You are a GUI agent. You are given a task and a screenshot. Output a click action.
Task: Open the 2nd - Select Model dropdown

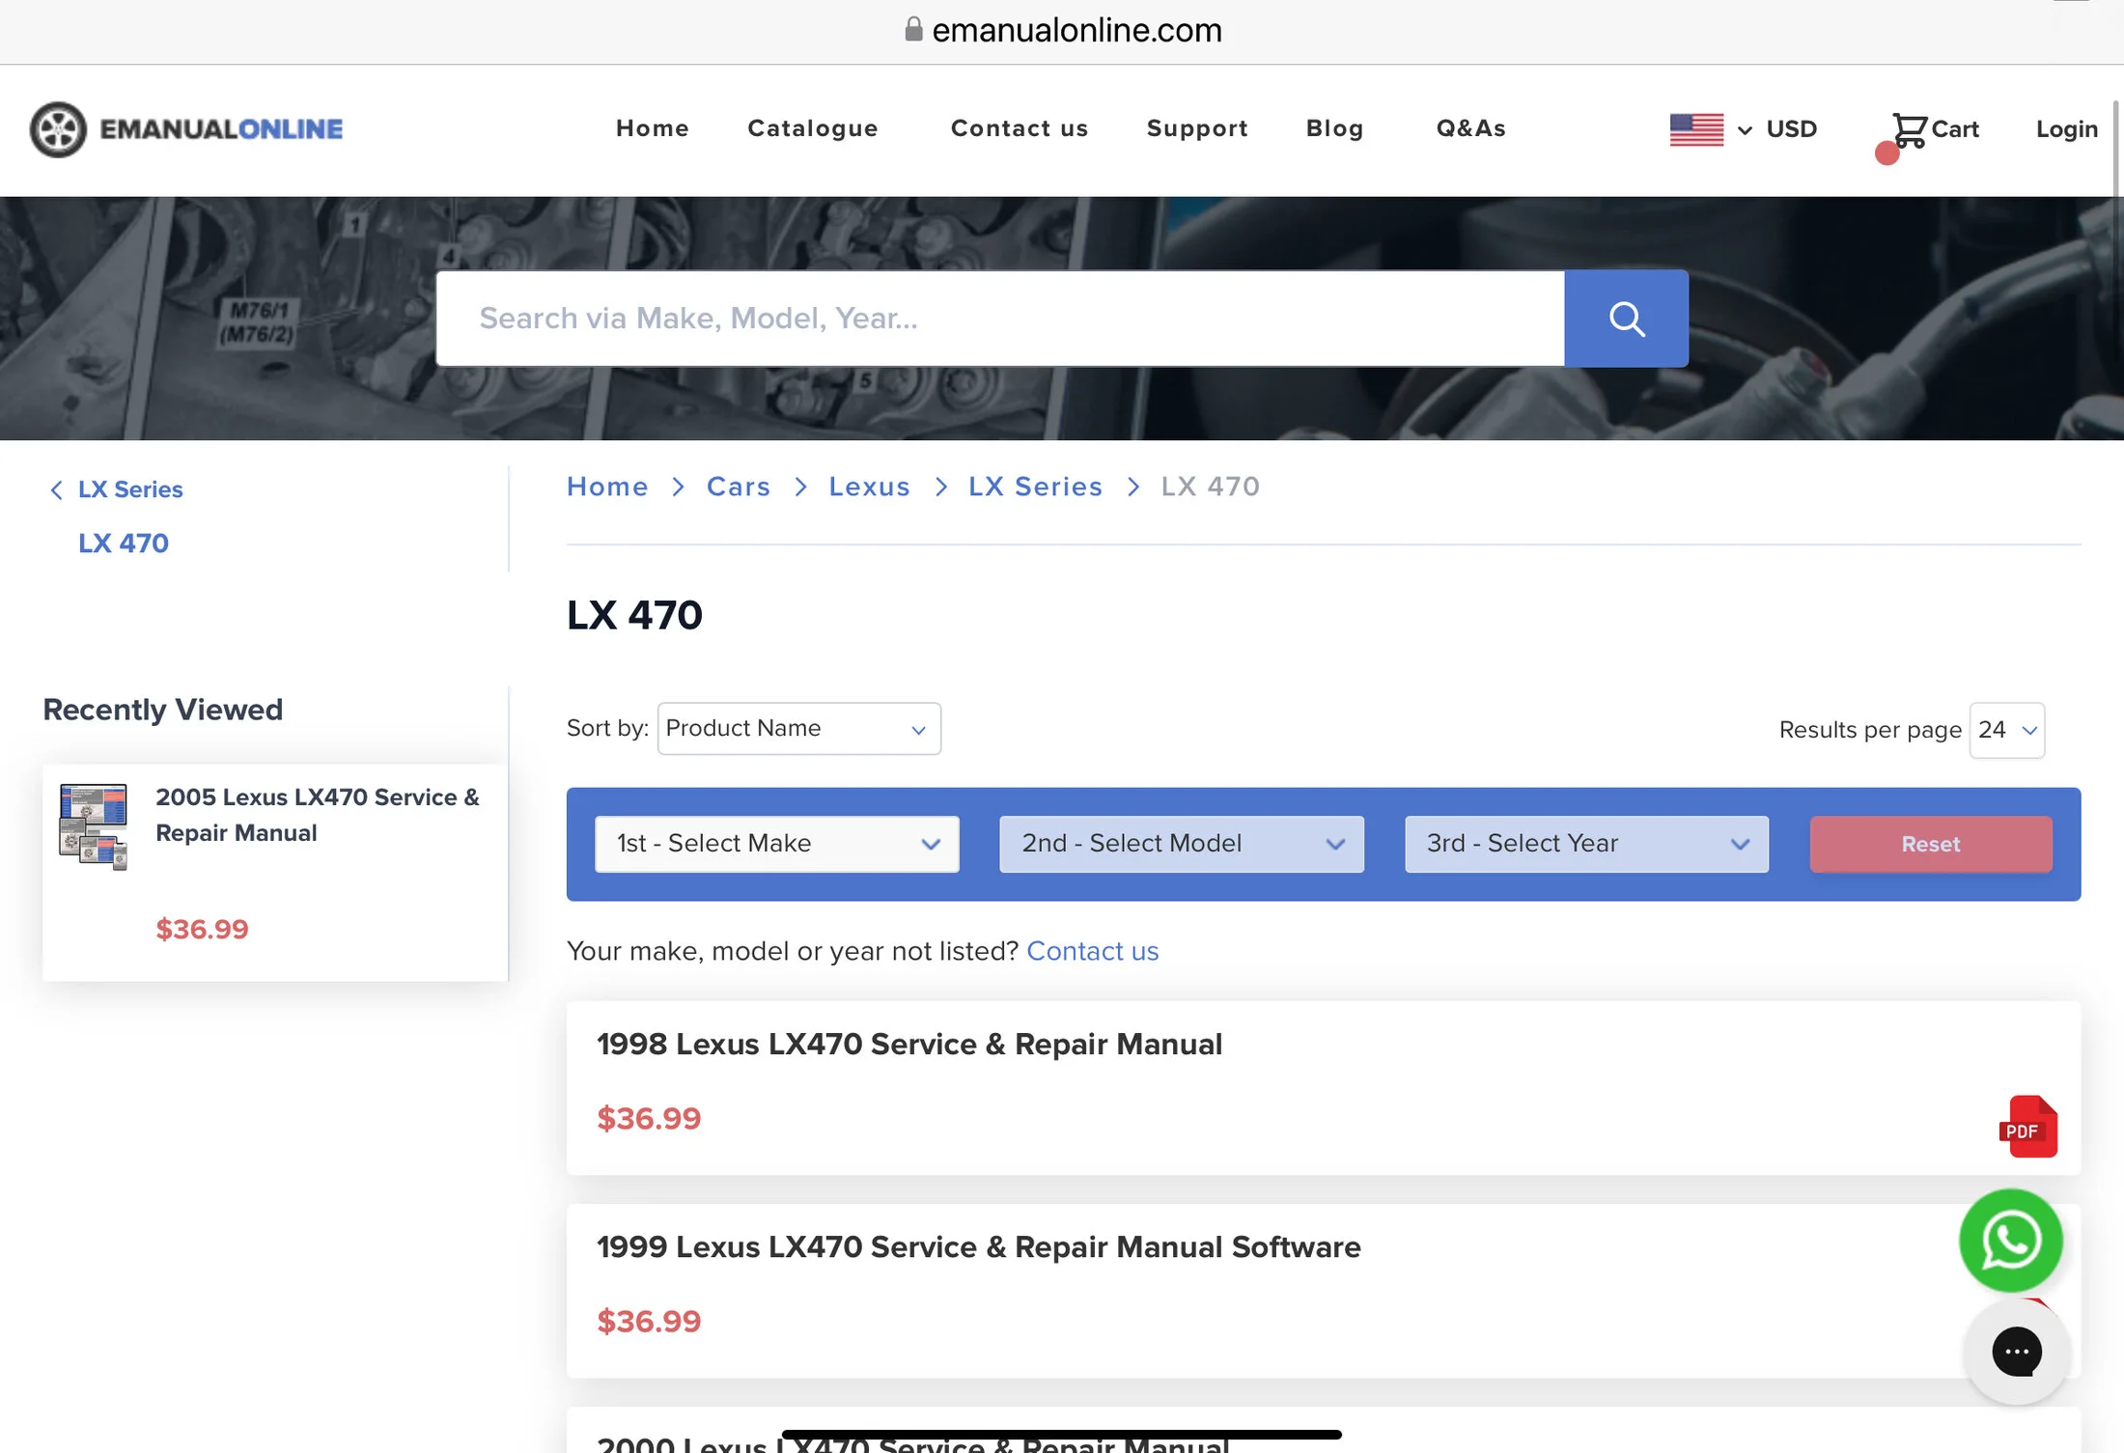1181,844
